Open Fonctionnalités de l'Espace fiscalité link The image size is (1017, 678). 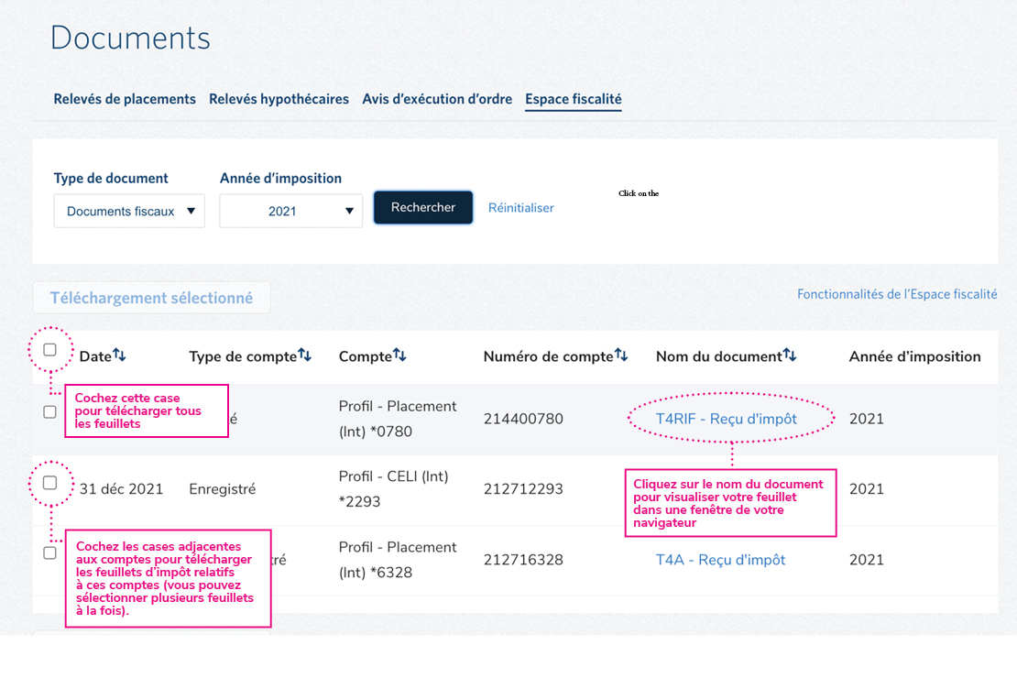point(897,294)
